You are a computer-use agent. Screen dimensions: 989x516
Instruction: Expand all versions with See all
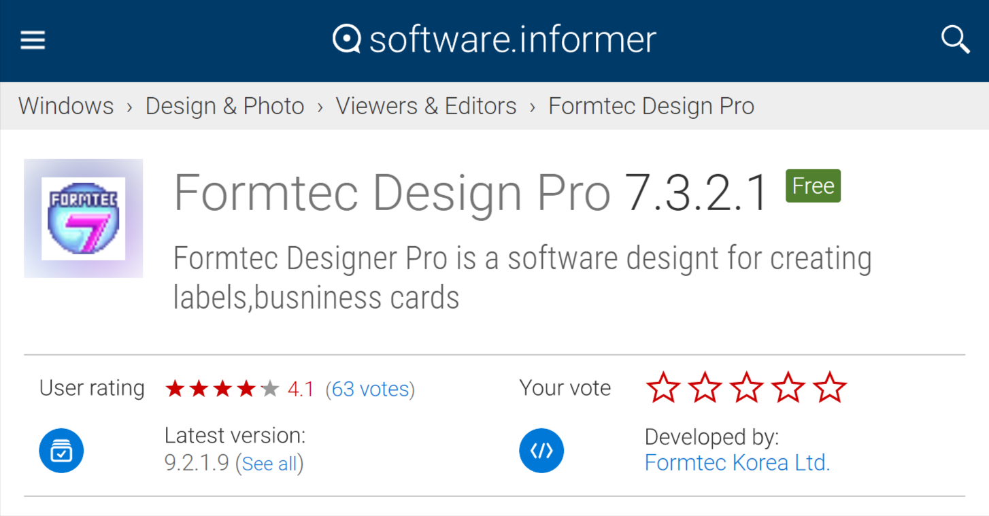[269, 463]
